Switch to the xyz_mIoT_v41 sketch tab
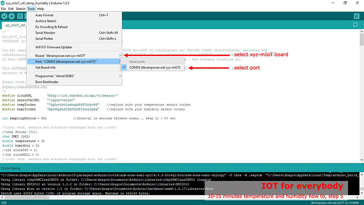 (x=15, y=25)
